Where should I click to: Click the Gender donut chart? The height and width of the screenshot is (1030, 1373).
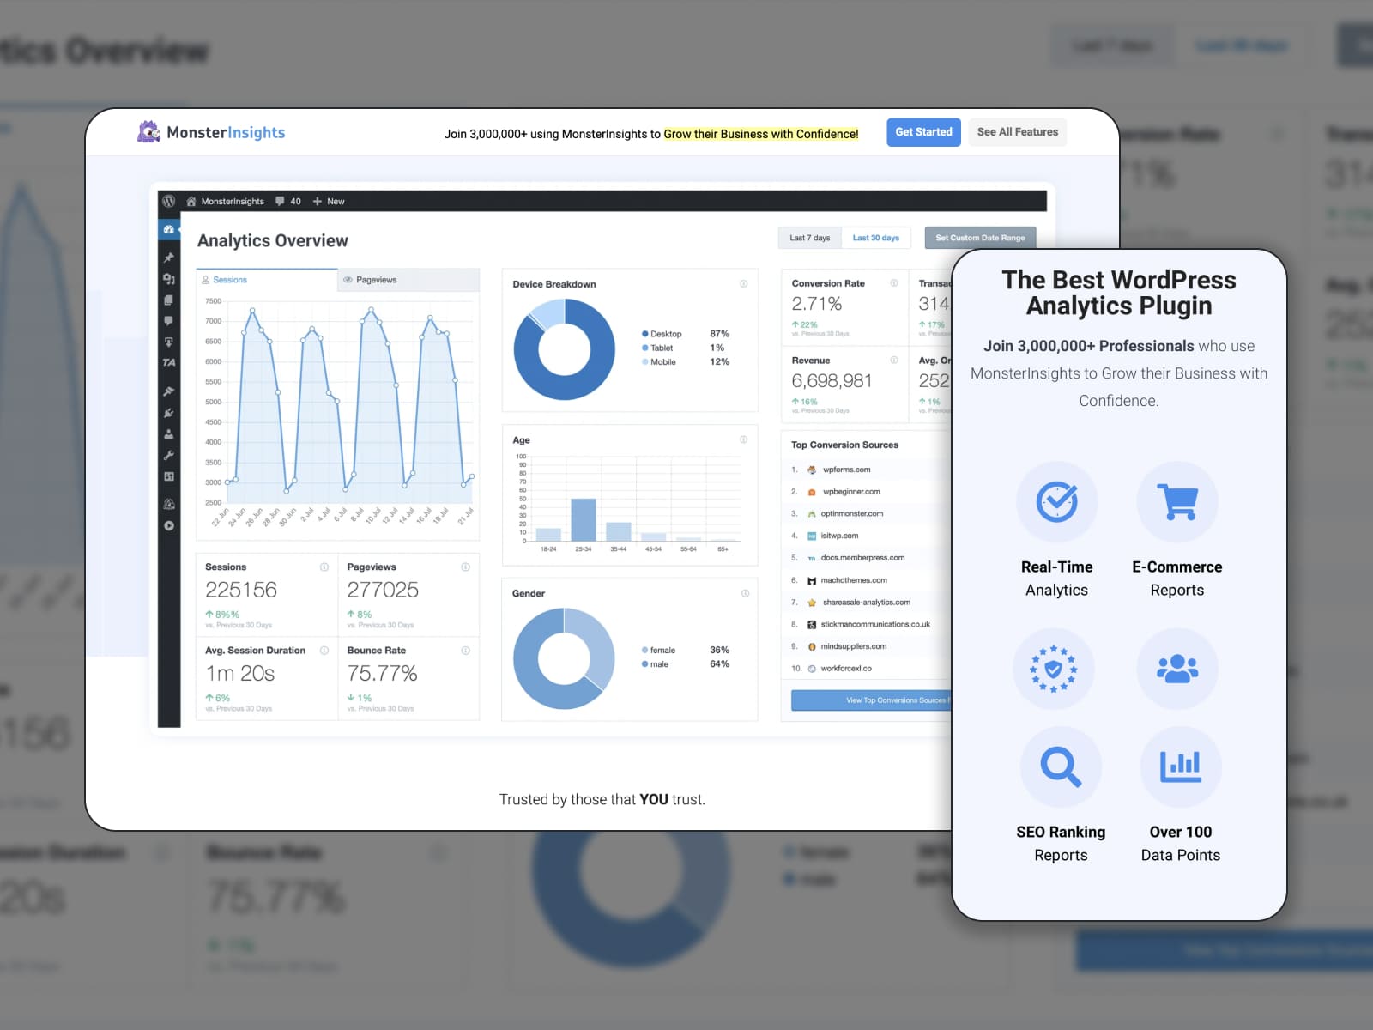tap(564, 658)
